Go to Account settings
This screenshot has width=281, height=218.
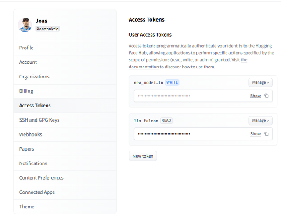(x=28, y=62)
